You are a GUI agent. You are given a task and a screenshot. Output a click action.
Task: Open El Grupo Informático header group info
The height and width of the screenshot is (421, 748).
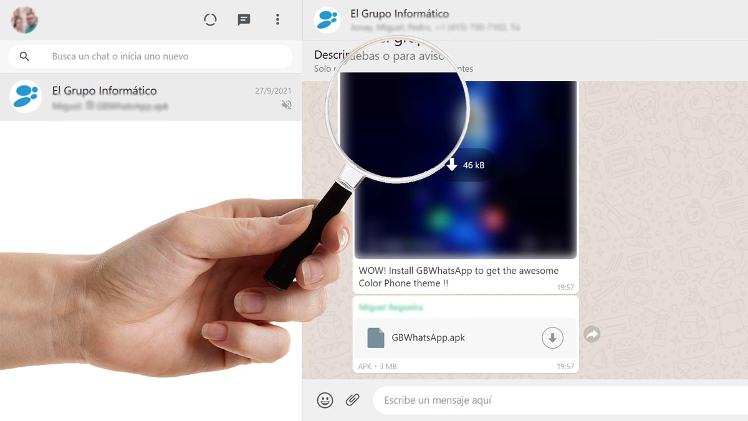(399, 14)
